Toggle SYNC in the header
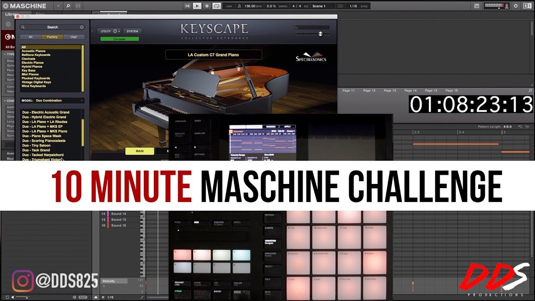 coord(364,6)
